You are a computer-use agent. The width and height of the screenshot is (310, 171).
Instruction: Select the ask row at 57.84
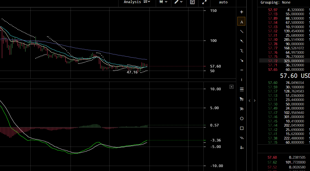285,22
